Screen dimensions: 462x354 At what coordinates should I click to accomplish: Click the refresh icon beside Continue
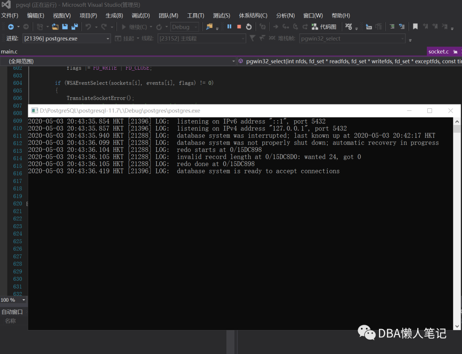[x=159, y=27]
